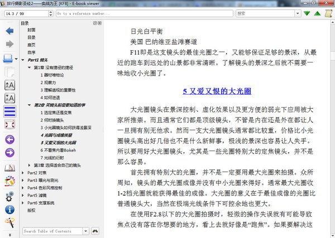Collapse the 第1章 没有捷径的捷径 node
The width and height of the screenshot is (335, 238).
pos(29,67)
